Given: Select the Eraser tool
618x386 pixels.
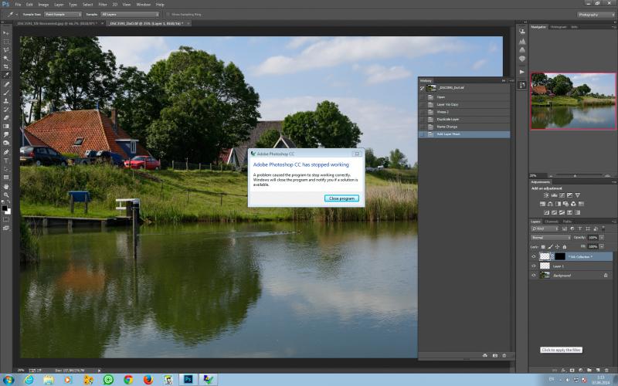Looking at the screenshot, I should coord(6,117).
